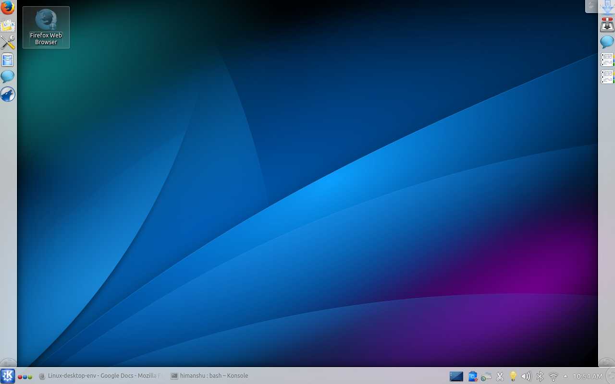The image size is (615, 384).
Task: Click the 10:54 AM clock
Action: tap(588, 376)
